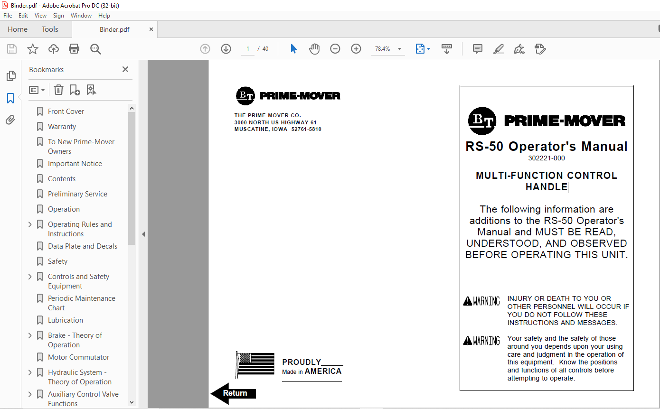Close the Binder.pdf tab
This screenshot has height=409, width=660.
coord(151,29)
